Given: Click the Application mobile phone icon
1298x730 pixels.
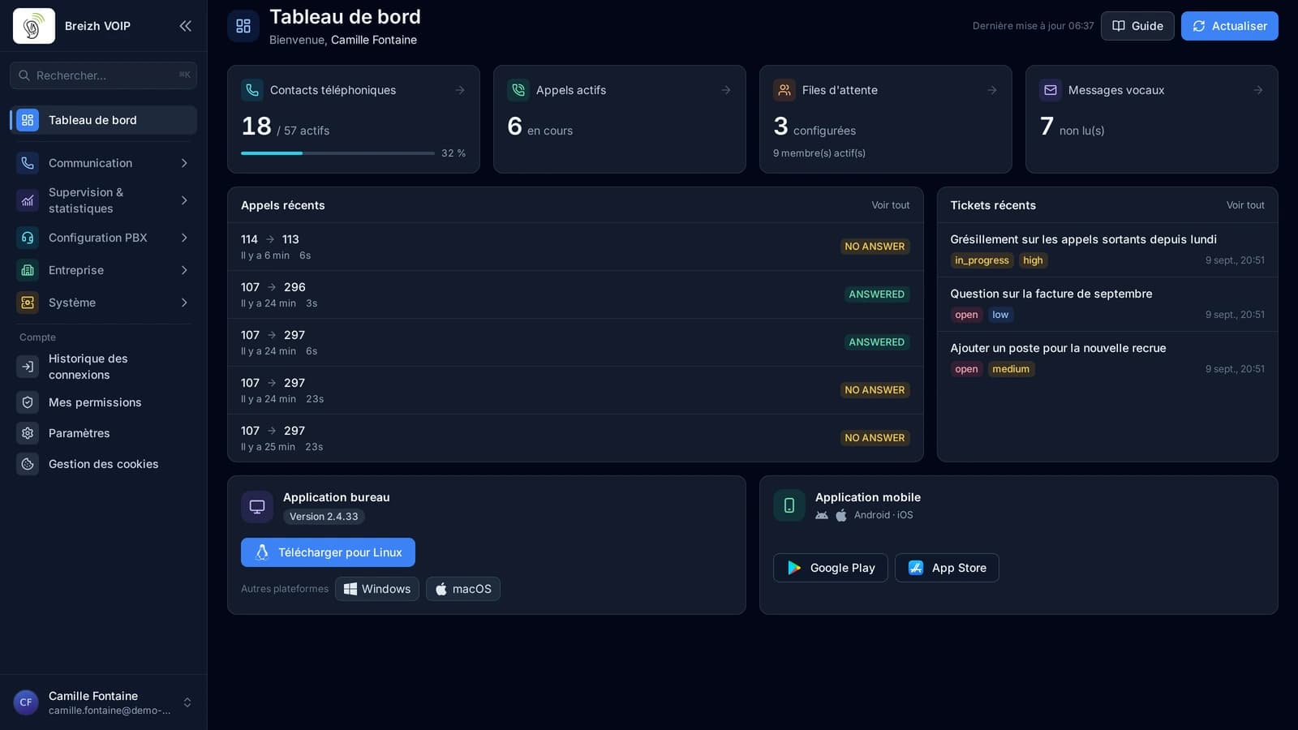Looking at the screenshot, I should pyautogui.click(x=789, y=505).
